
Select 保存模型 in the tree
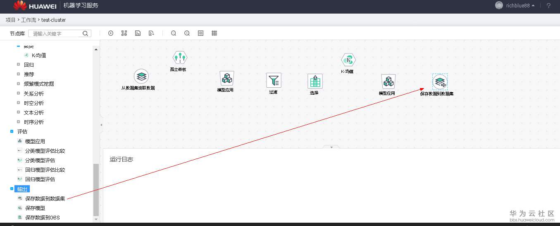35,208
